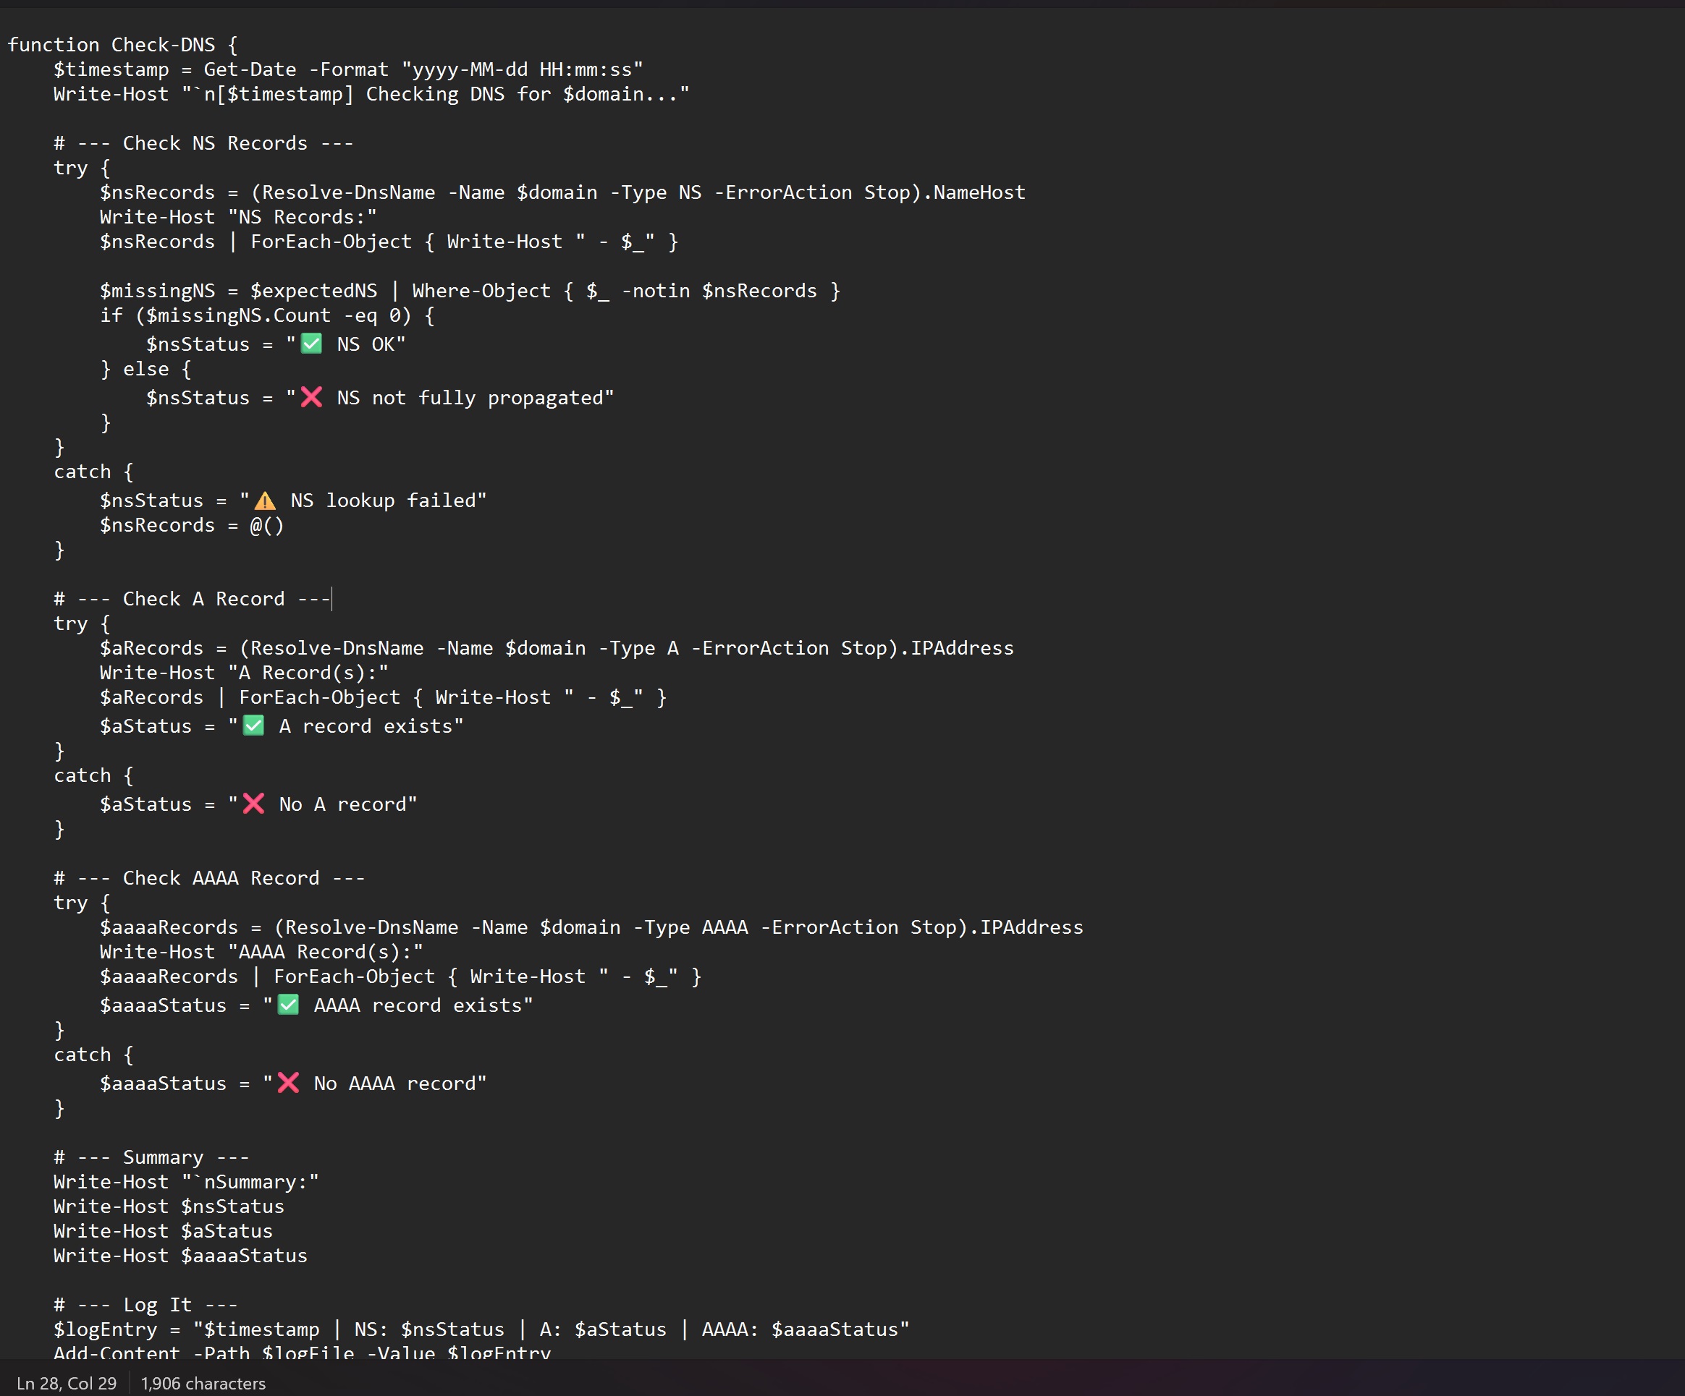Click the red X before "No A record"
This screenshot has height=1396, width=1685.
(253, 804)
